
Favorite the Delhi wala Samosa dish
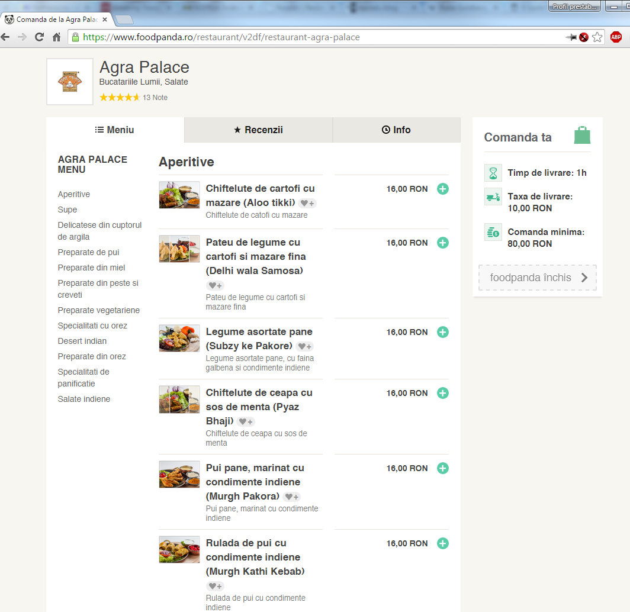(215, 285)
